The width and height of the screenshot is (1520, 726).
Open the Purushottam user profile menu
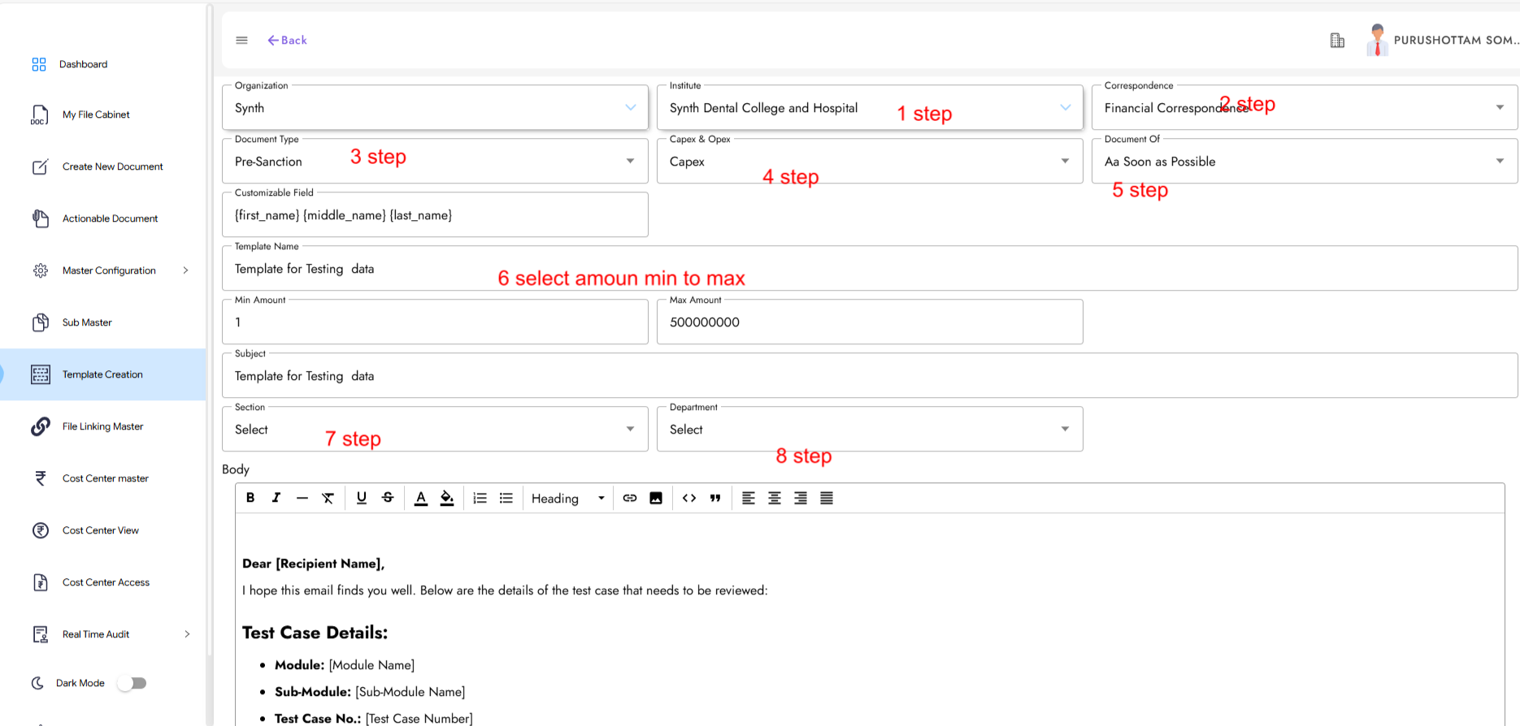coord(1442,40)
